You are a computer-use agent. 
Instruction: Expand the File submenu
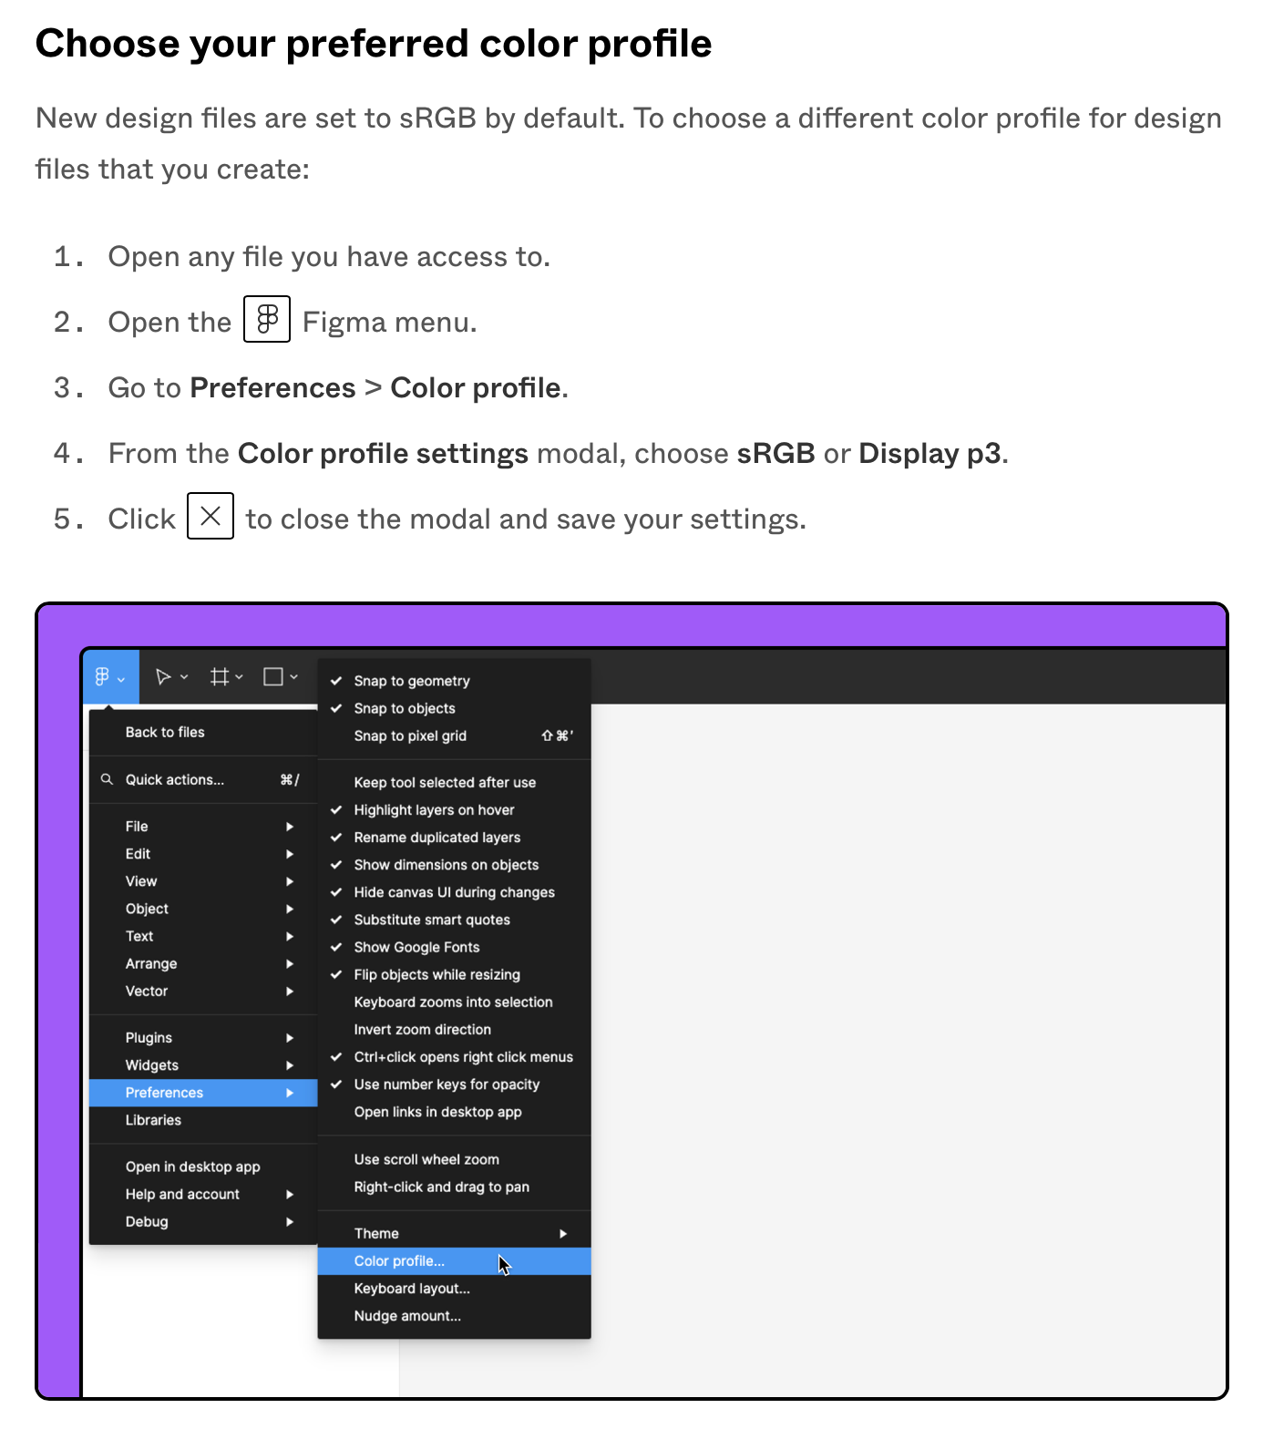(203, 827)
